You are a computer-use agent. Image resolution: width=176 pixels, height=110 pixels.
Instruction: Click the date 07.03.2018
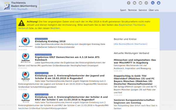pyautogui.click(x=23, y=68)
